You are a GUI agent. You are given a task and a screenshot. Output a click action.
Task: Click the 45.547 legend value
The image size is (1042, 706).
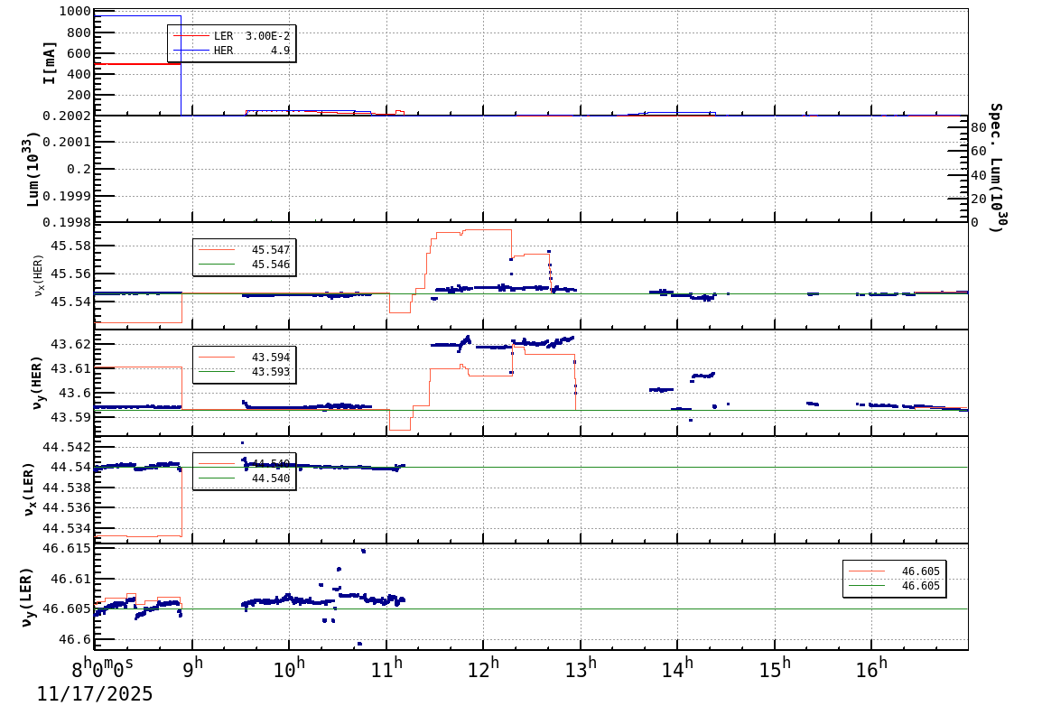[271, 250]
